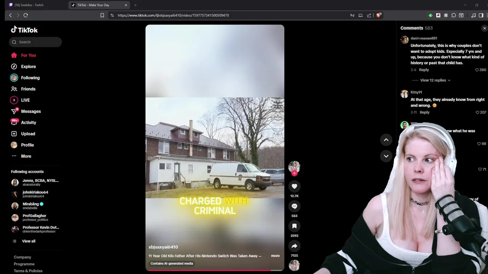Open the green diamond extension icon
The width and height of the screenshot is (488, 274).
430,15
